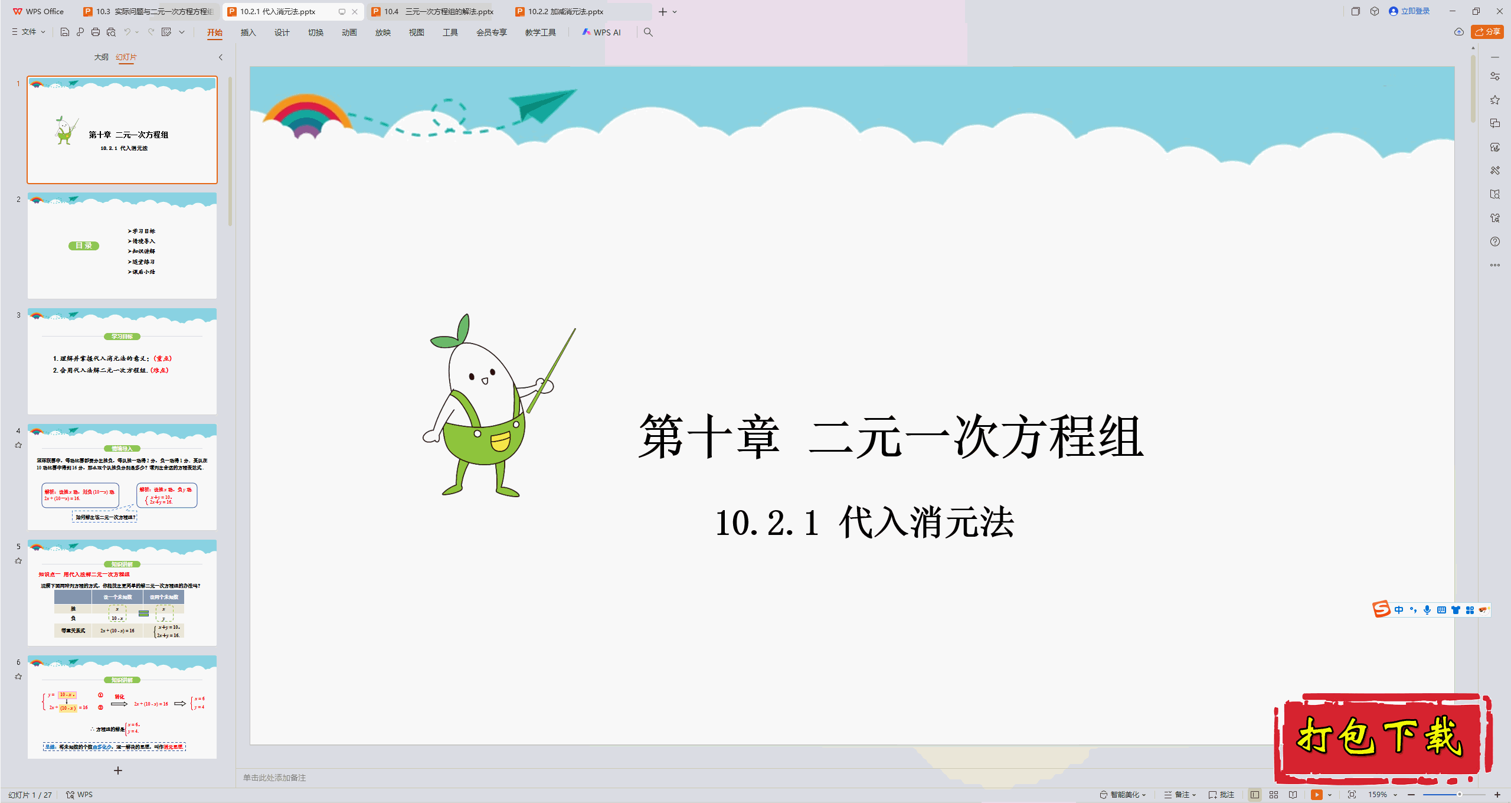
Task: Click the zoom slider handle
Action: tap(1459, 795)
